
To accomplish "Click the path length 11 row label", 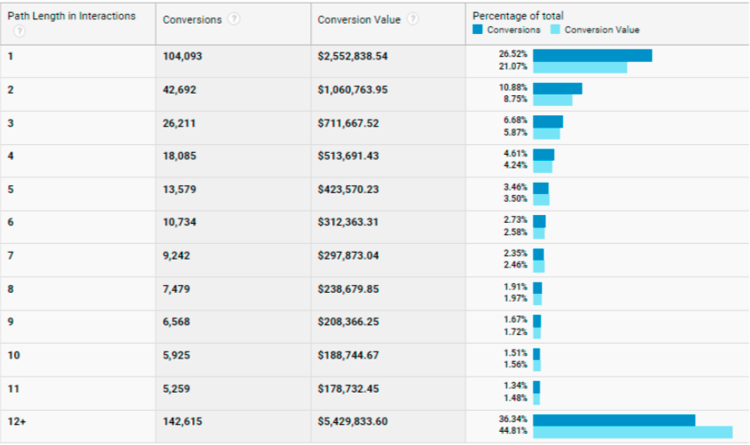I will (13, 388).
